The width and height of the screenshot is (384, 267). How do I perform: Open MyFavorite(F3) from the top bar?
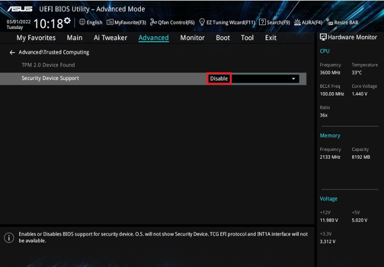[x=126, y=22]
